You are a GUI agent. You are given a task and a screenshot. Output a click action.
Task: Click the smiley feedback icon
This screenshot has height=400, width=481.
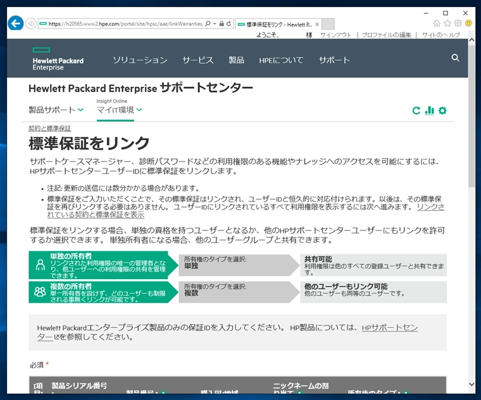[x=468, y=23]
